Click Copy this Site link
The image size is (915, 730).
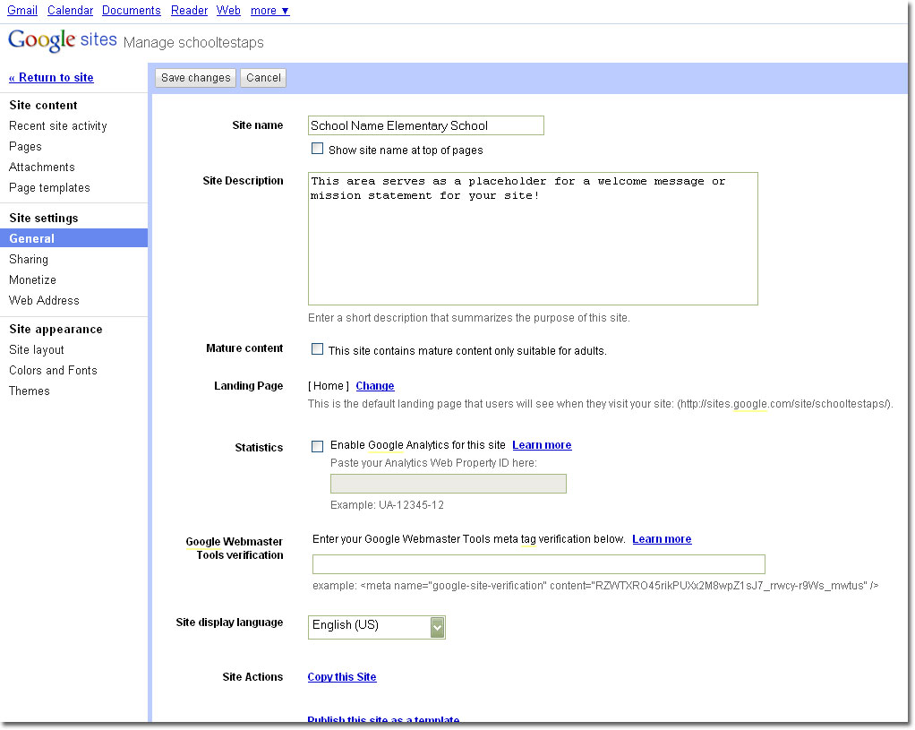point(342,677)
